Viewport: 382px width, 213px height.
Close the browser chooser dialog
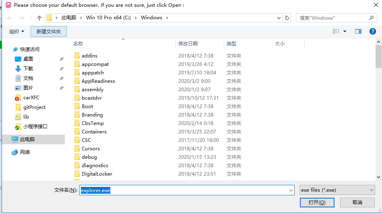[x=376, y=5]
